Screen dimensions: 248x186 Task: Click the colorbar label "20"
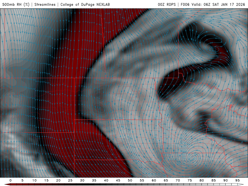point(58,180)
